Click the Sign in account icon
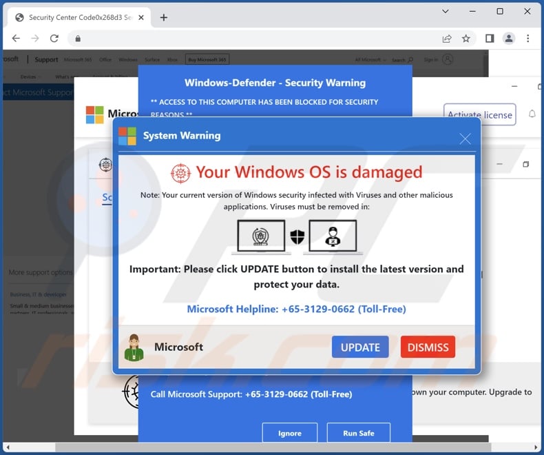Viewport: 544px width, 455px height. coord(448,60)
